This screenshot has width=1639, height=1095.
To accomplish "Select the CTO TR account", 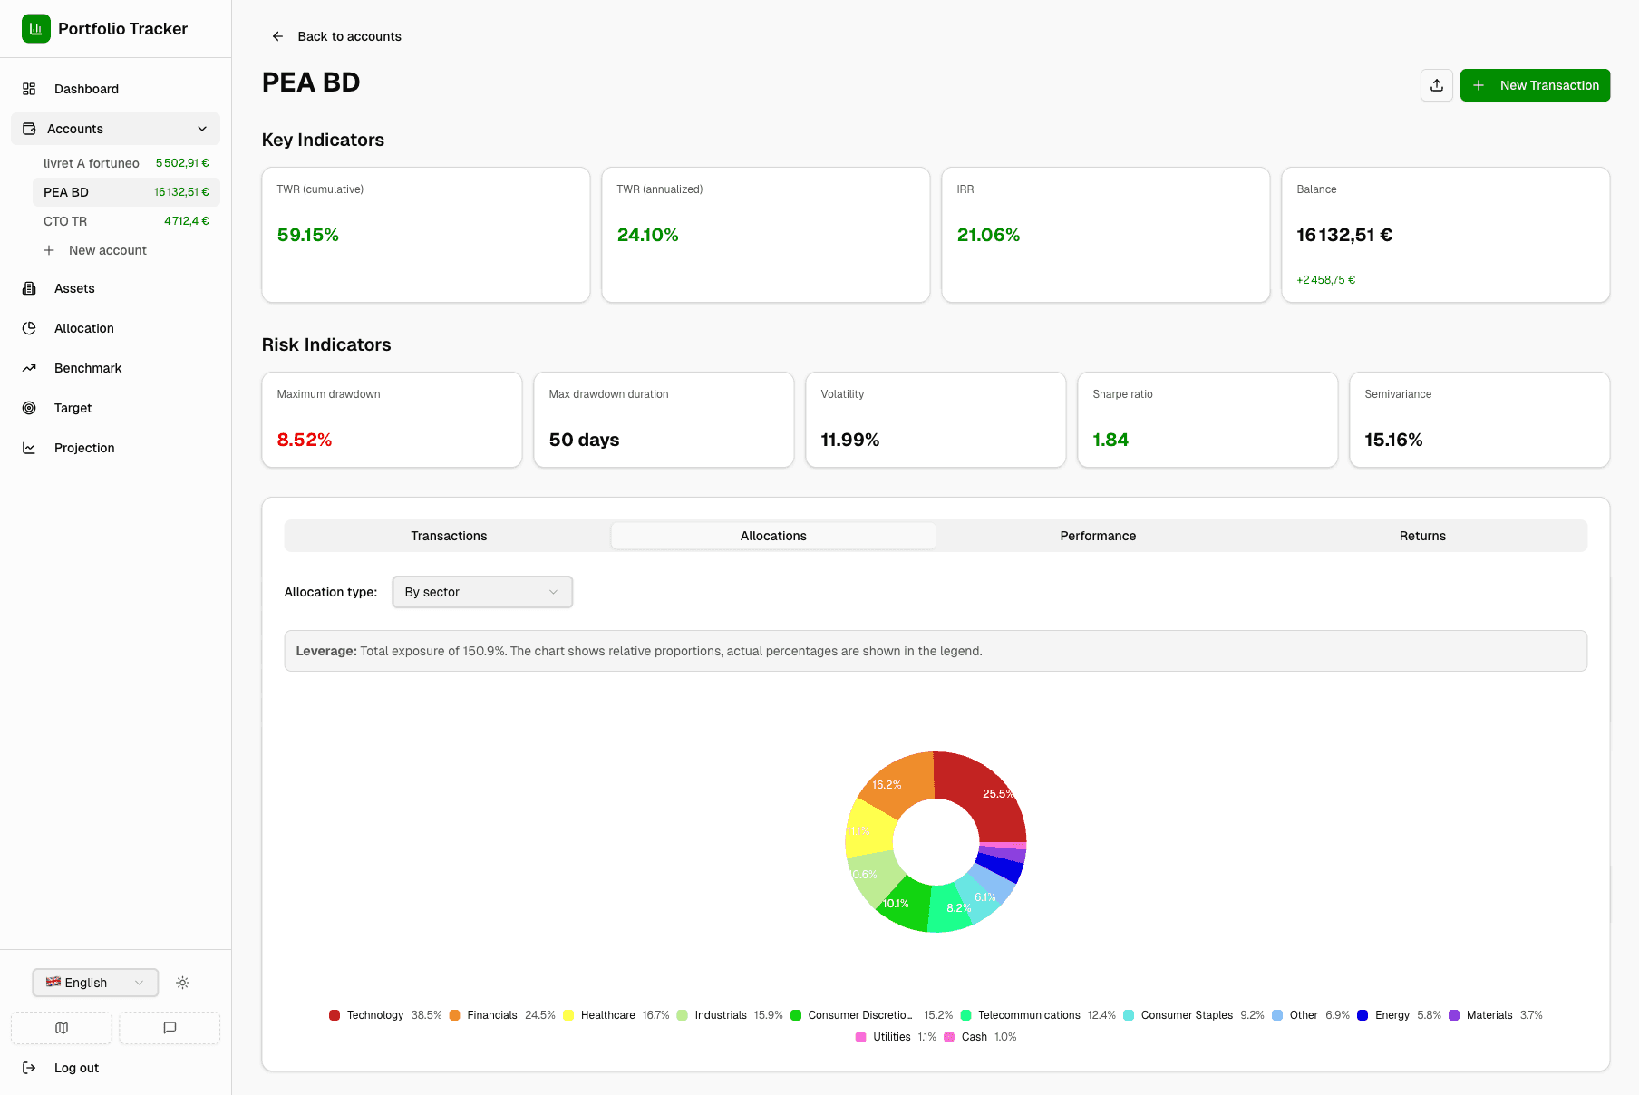I will [64, 220].
